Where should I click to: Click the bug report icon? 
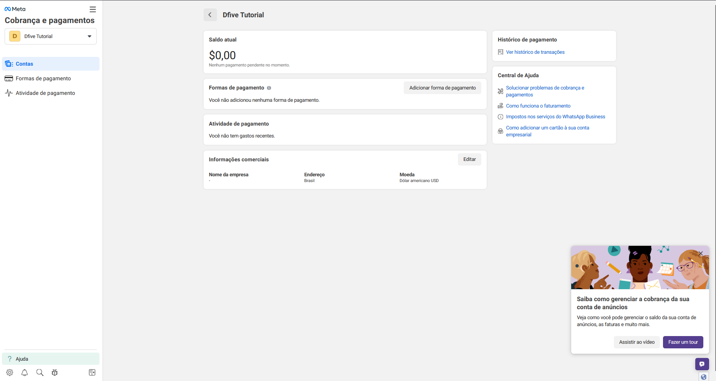click(55, 373)
